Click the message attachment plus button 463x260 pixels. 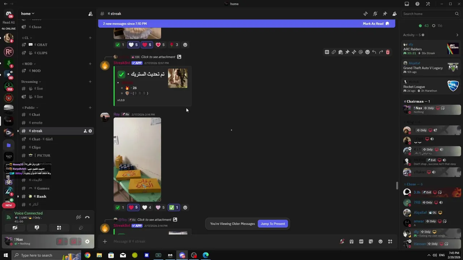(105, 241)
